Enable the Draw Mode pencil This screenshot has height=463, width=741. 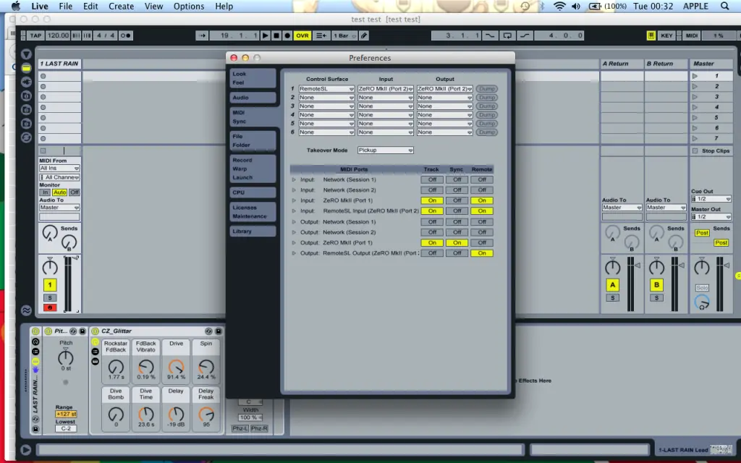[x=363, y=35]
